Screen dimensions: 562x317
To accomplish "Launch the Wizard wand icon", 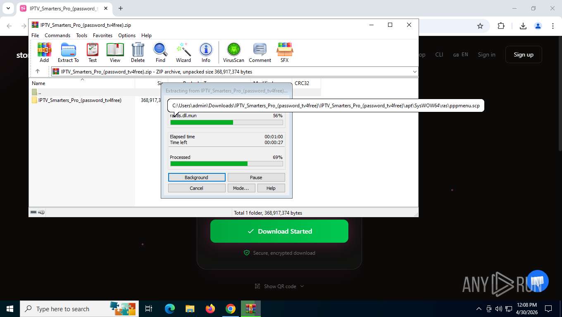I will pyautogui.click(x=183, y=52).
